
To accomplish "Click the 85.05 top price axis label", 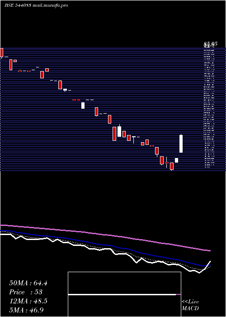I will 211,43.
